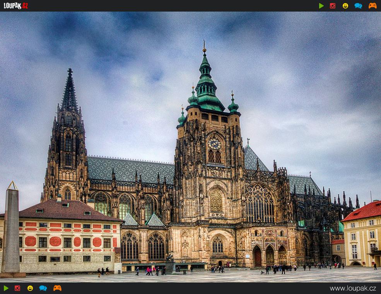
Task: Select the orange gamepad icon in top bar
Action: coord(372,6)
